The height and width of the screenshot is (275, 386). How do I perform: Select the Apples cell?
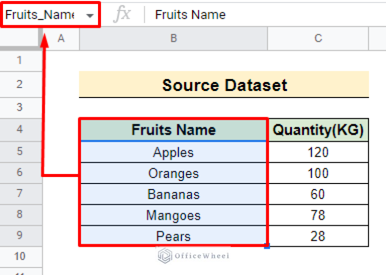(x=173, y=152)
